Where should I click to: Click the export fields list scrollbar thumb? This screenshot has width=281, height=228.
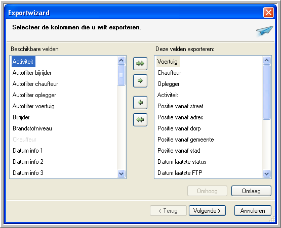(266, 92)
